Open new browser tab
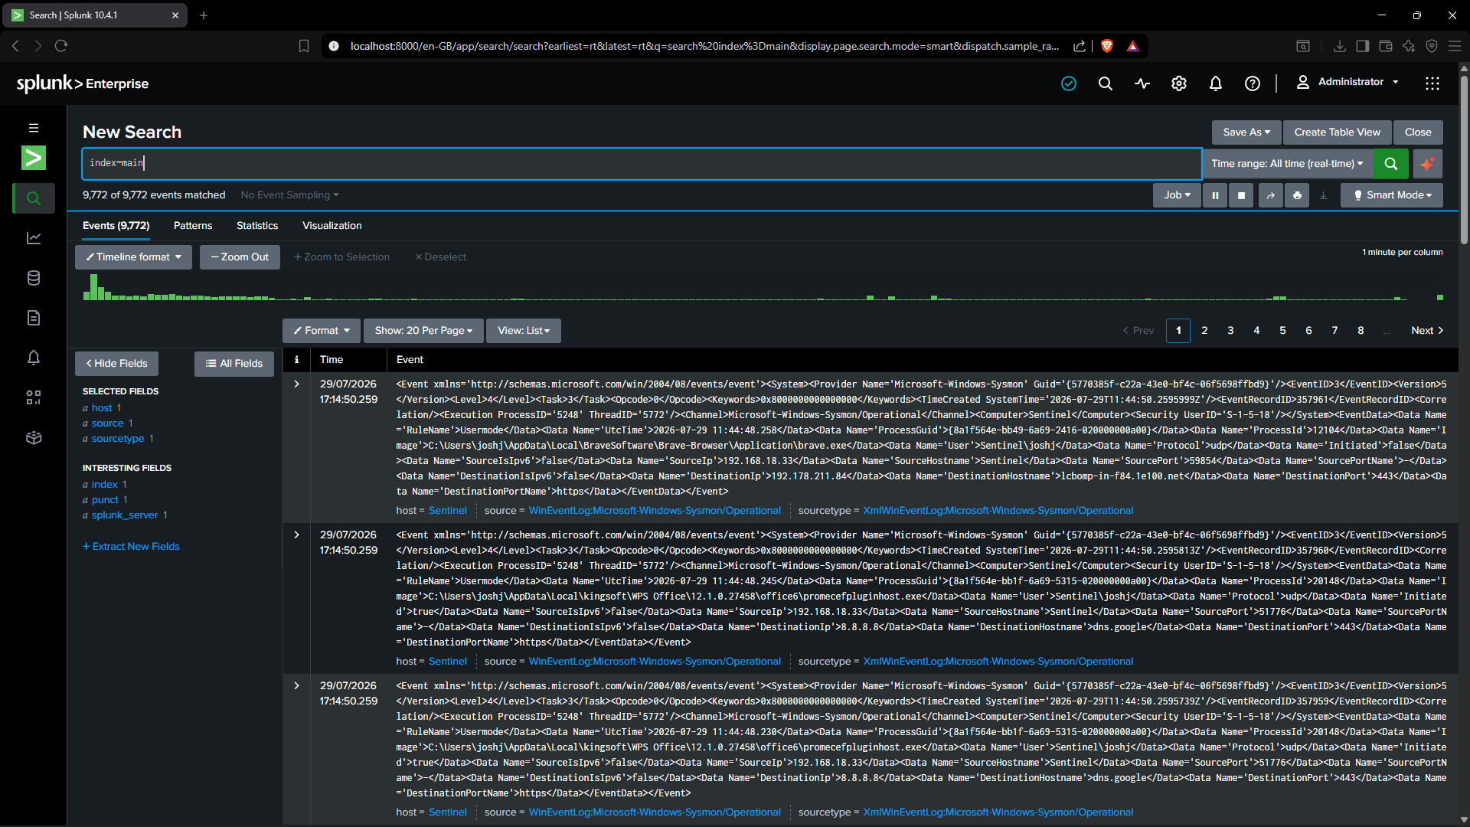This screenshot has width=1470, height=827. coord(204,15)
